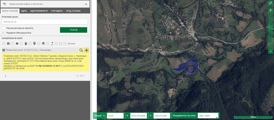Switch to the 'АДРЕС' tab

pyautogui.click(x=24, y=11)
